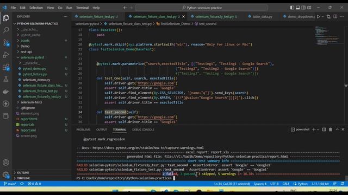Toggle Primary Side Bar layout button
This screenshot has width=348, height=195.
pos(292,8)
